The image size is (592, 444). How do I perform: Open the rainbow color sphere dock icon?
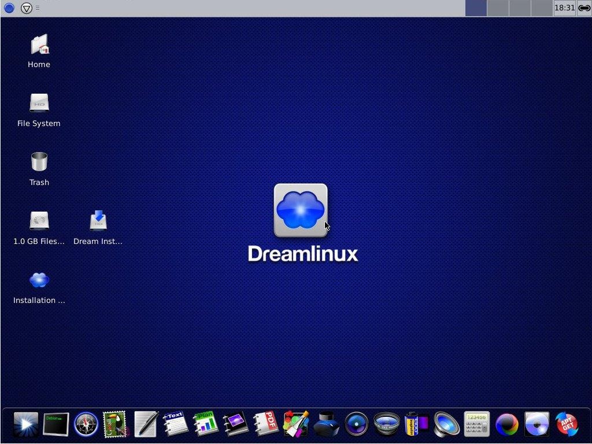(506, 424)
